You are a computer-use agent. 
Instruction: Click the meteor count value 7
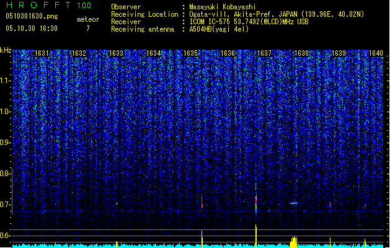(x=88, y=29)
